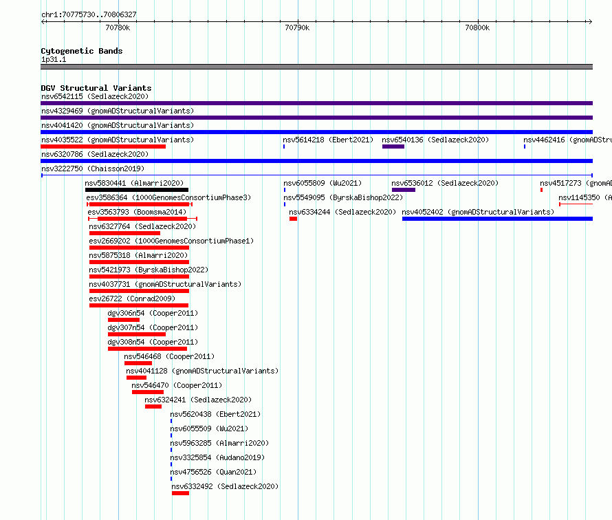Click the nsv3222750 (Chaisson2019) label
Screen dimensions: 612x520
(93, 169)
